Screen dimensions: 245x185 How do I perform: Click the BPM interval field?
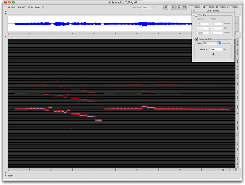click(202, 28)
